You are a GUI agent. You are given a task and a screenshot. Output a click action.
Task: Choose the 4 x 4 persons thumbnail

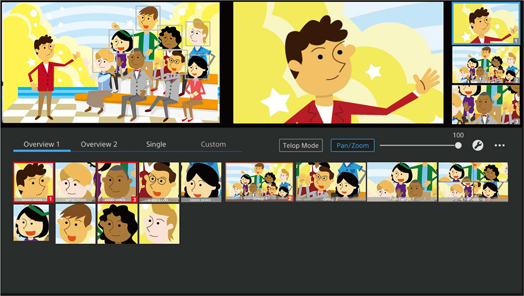(473, 182)
